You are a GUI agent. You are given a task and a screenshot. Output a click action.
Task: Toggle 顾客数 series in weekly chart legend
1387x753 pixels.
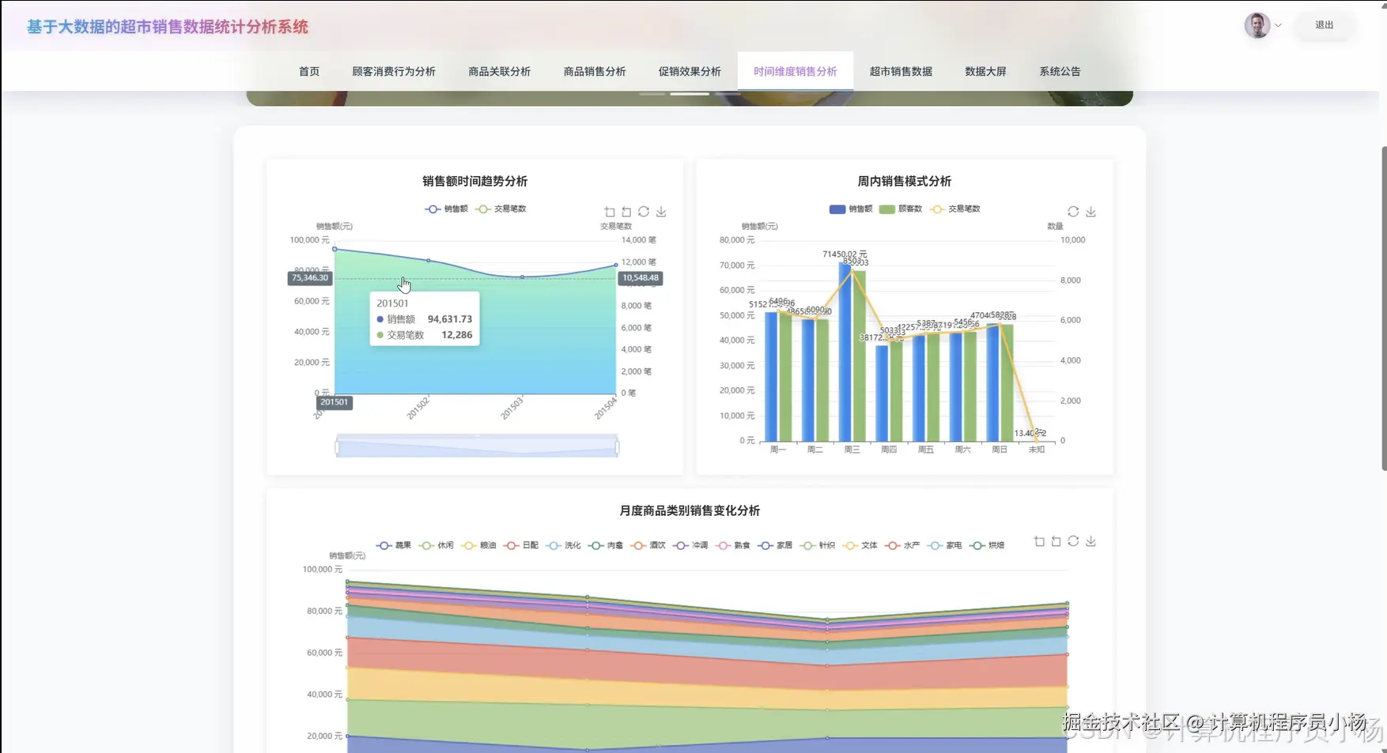coord(901,209)
